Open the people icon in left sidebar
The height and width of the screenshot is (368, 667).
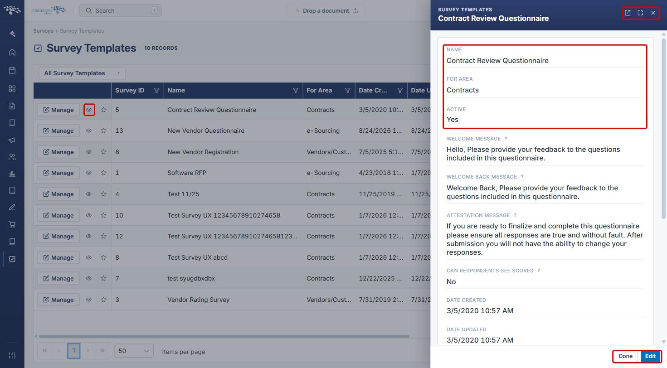coord(12,157)
